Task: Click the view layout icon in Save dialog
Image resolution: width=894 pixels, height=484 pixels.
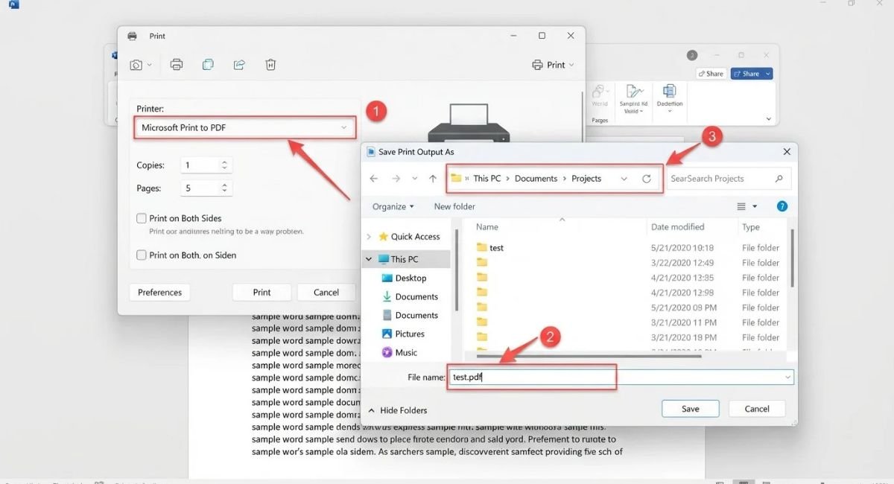Action: coord(741,206)
